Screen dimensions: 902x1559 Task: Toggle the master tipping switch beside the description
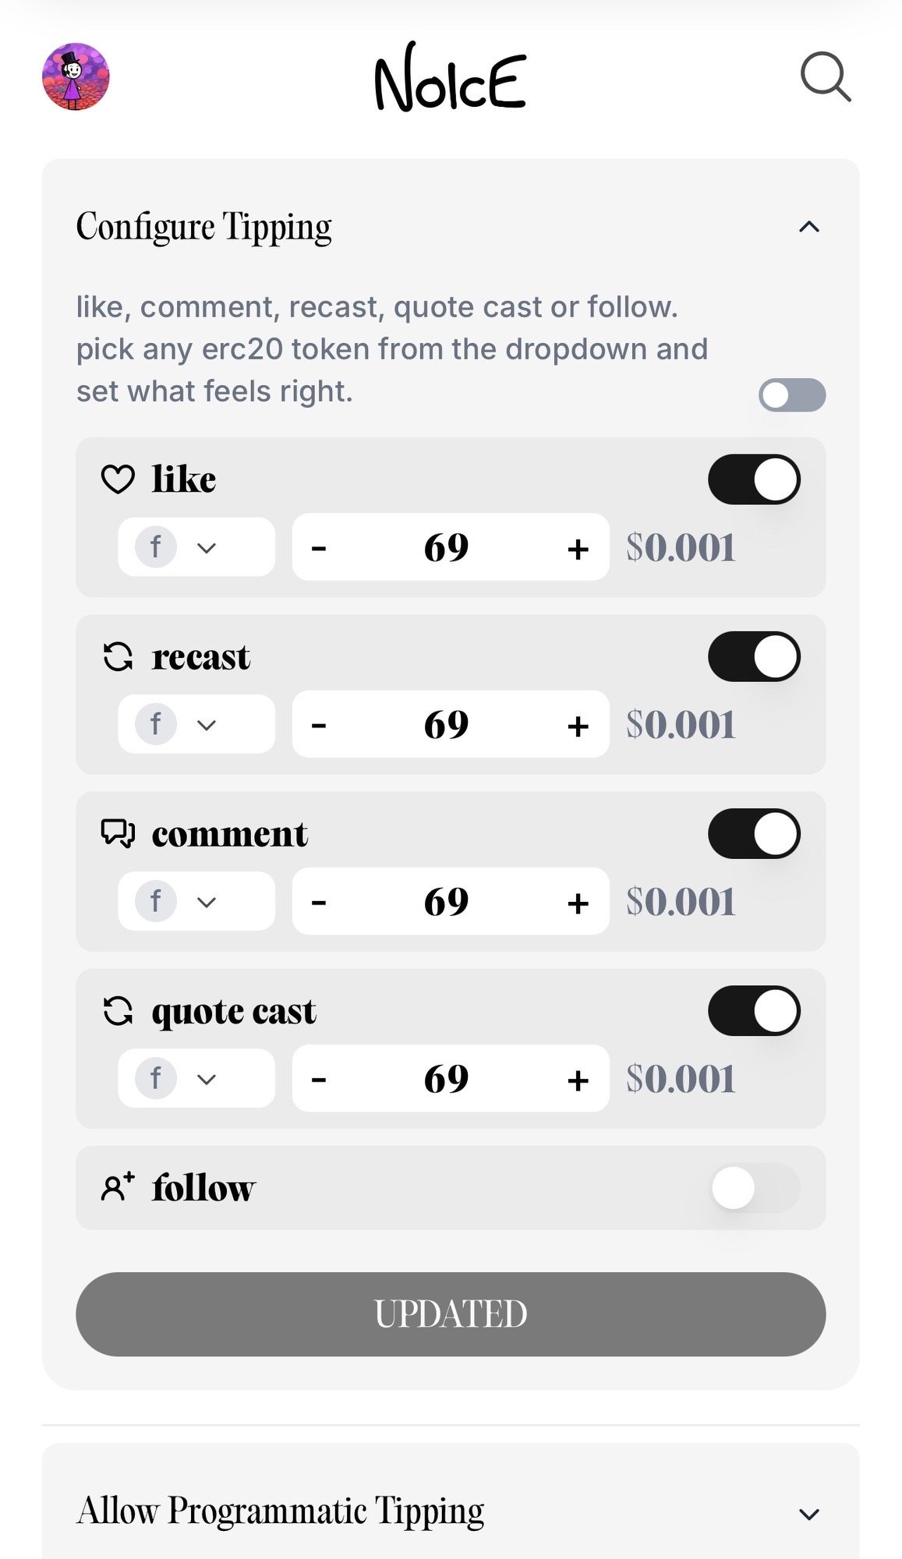791,395
